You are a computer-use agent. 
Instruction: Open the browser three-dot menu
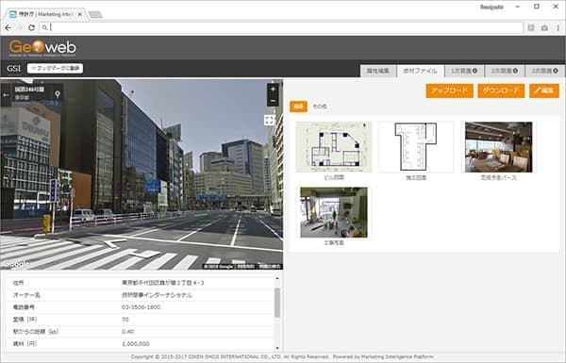[x=558, y=27]
